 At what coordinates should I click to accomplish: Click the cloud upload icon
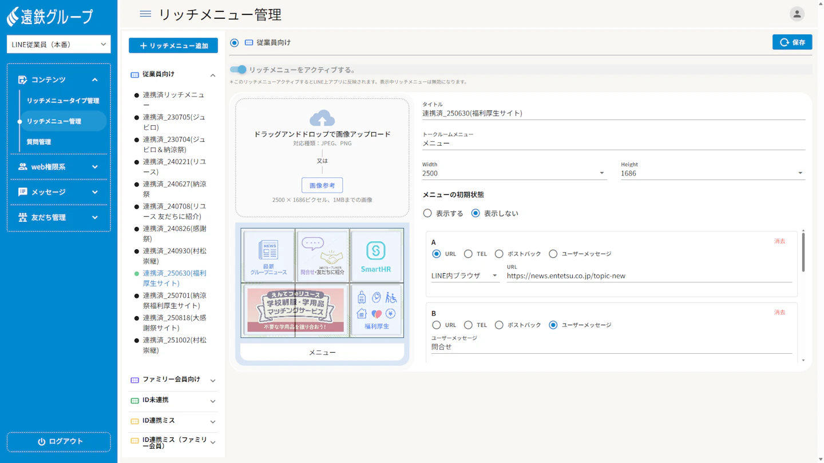click(x=322, y=118)
